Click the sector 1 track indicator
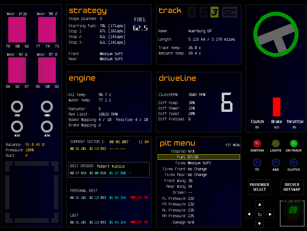The width and height of the screenshot is (307, 231). [x=192, y=12]
